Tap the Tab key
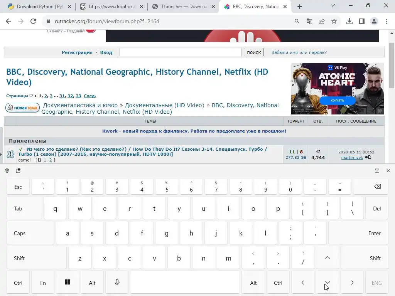 (24, 208)
